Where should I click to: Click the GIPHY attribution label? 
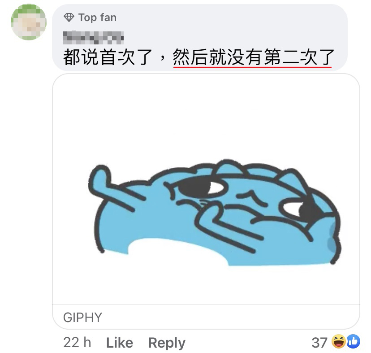click(82, 317)
